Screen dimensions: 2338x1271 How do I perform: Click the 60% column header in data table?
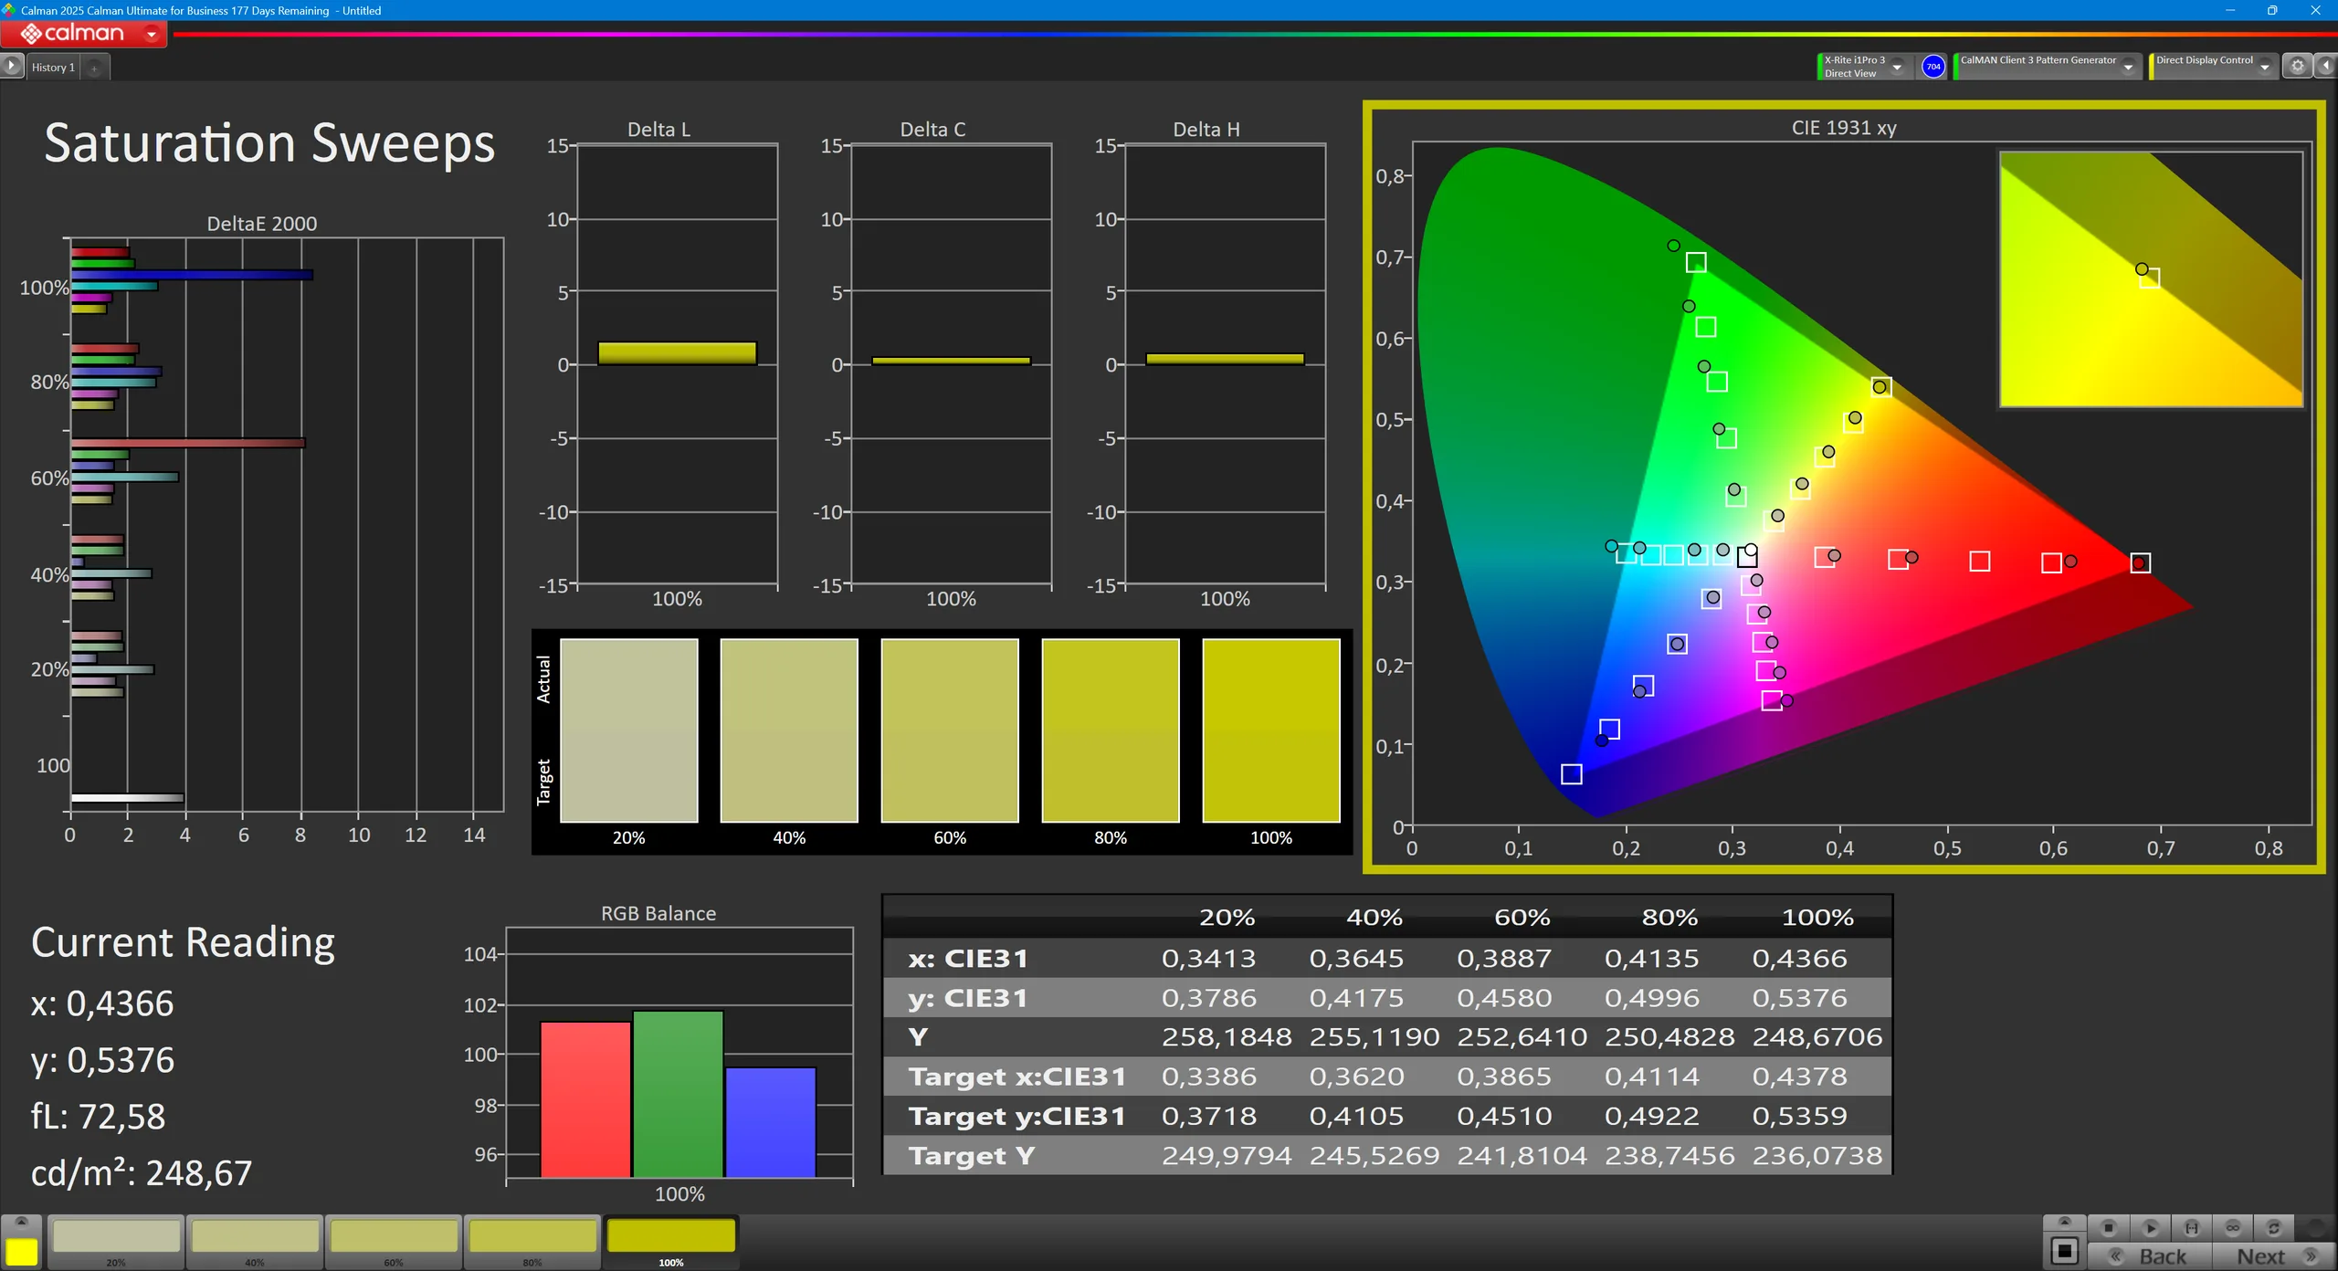pos(1522,917)
